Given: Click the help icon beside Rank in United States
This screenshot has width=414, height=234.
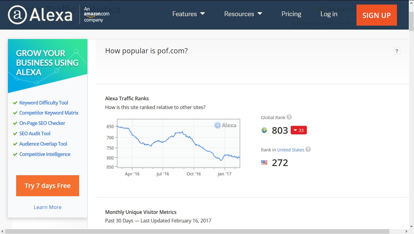Looking at the screenshot, I should pyautogui.click(x=308, y=149).
